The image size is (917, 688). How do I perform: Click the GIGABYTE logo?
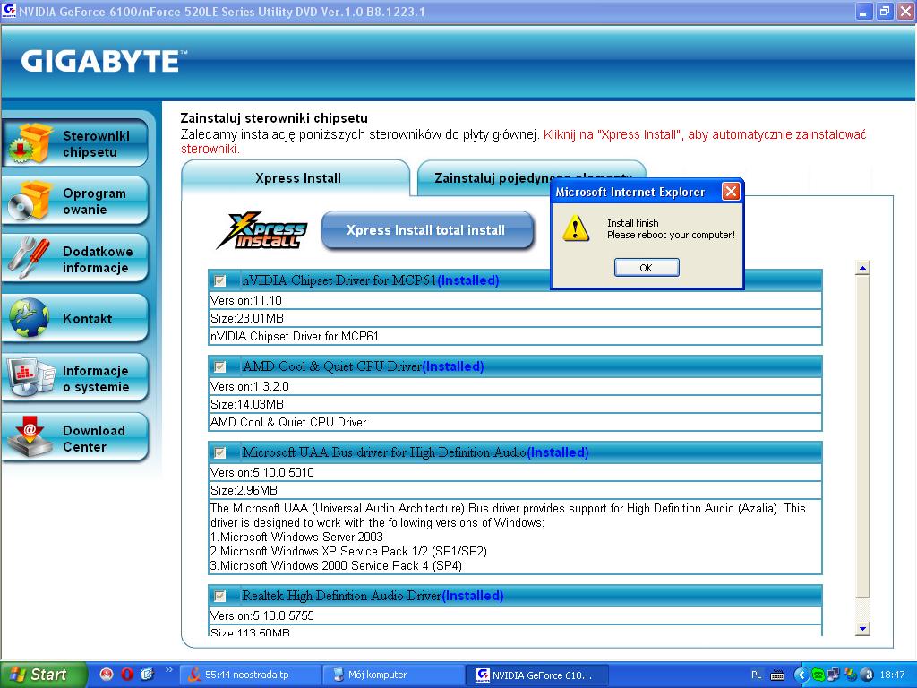(x=104, y=62)
